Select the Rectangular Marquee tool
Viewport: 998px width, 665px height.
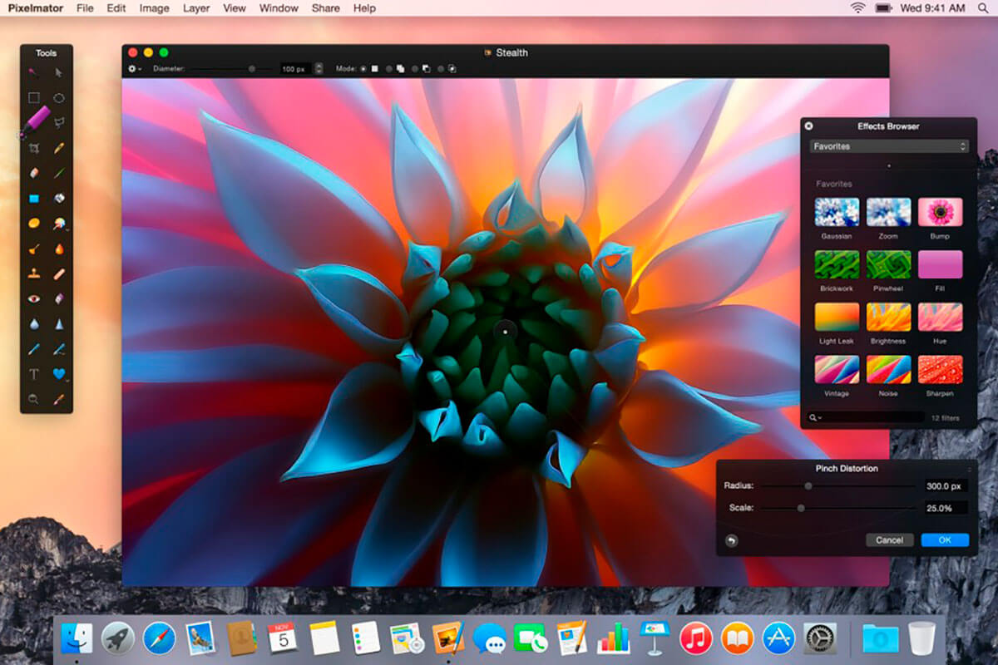(34, 98)
